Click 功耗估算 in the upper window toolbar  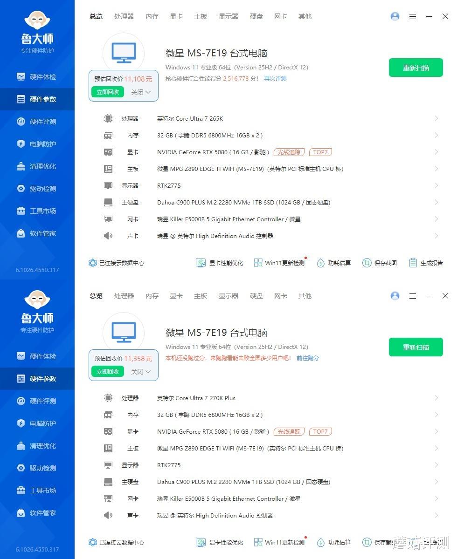333,263
